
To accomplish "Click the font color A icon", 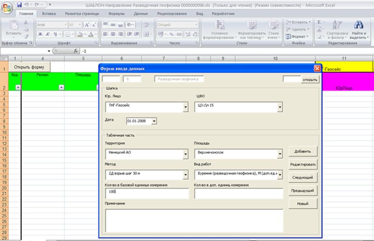I will 91,34.
